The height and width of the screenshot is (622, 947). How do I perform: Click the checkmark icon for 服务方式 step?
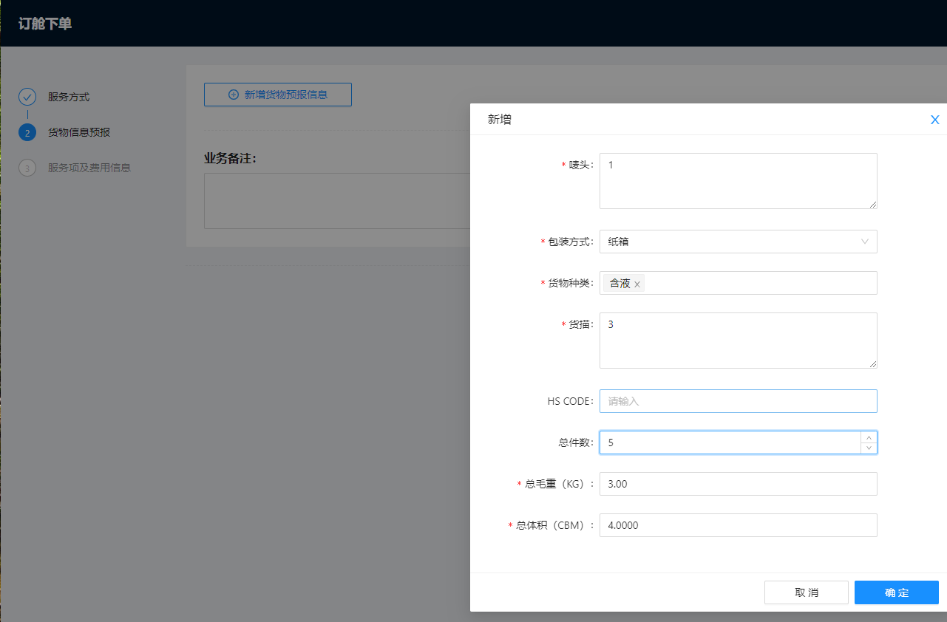27,97
